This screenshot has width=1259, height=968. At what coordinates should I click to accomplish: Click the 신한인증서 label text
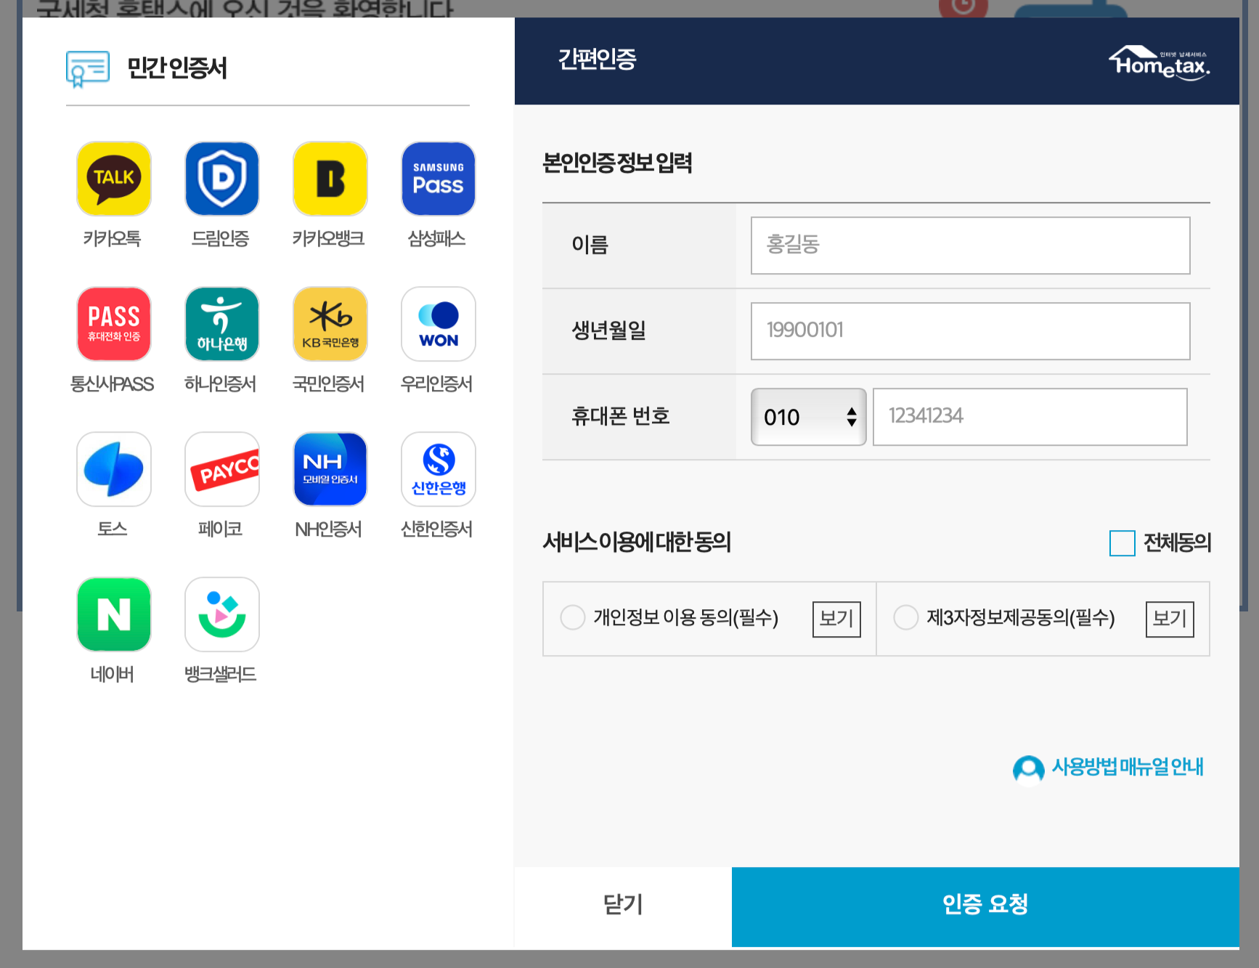(x=436, y=529)
